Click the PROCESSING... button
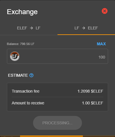Viewport: 115px width, 137px height. (57, 123)
